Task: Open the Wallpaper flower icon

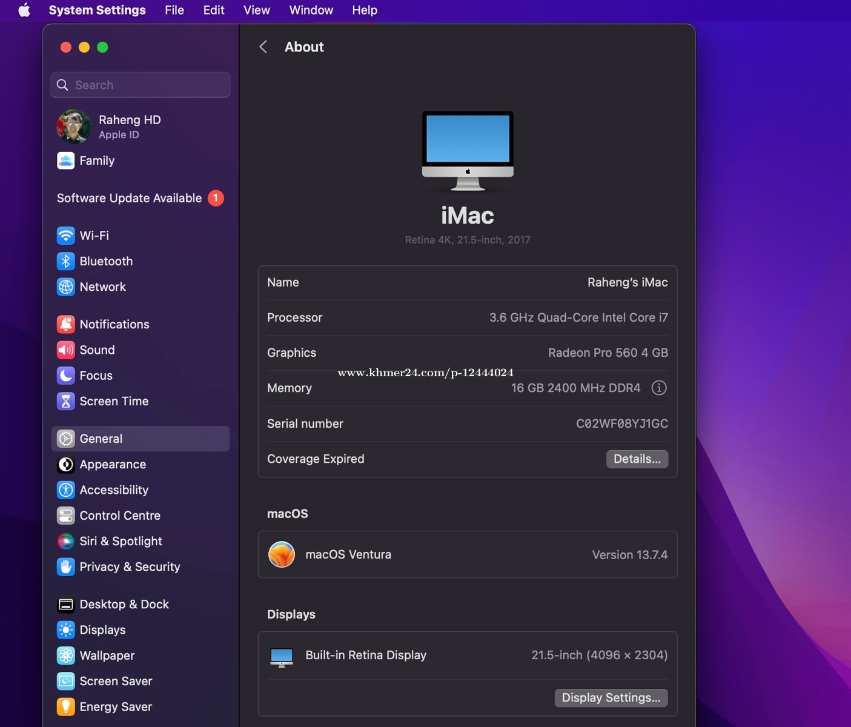Action: [x=65, y=656]
